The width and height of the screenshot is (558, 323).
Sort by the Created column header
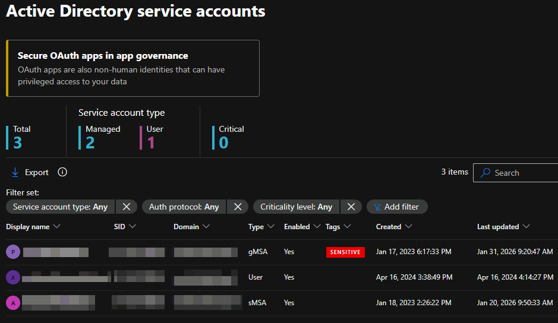click(x=389, y=227)
